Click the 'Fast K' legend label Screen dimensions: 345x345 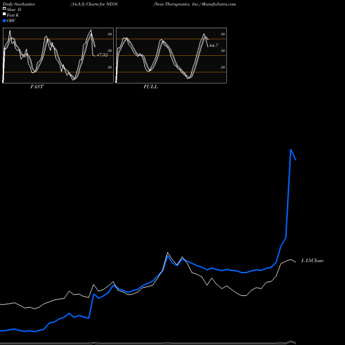click(x=13, y=15)
